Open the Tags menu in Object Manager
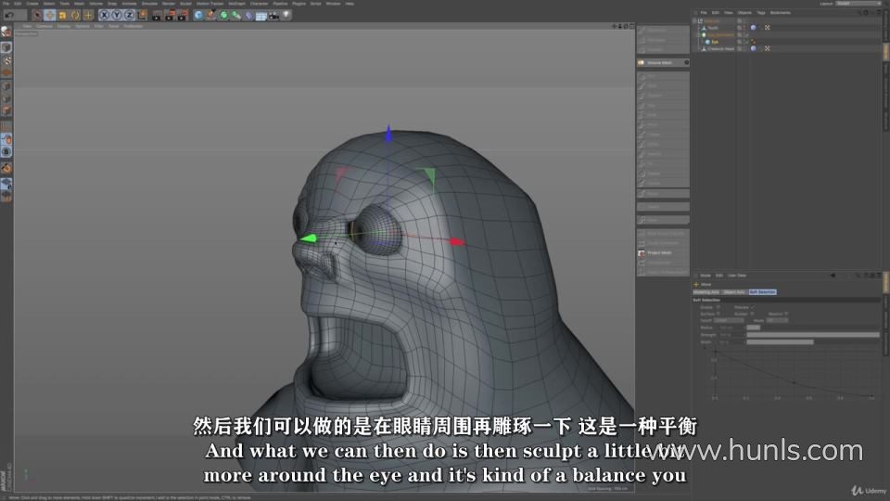890x501 pixels. click(x=760, y=12)
